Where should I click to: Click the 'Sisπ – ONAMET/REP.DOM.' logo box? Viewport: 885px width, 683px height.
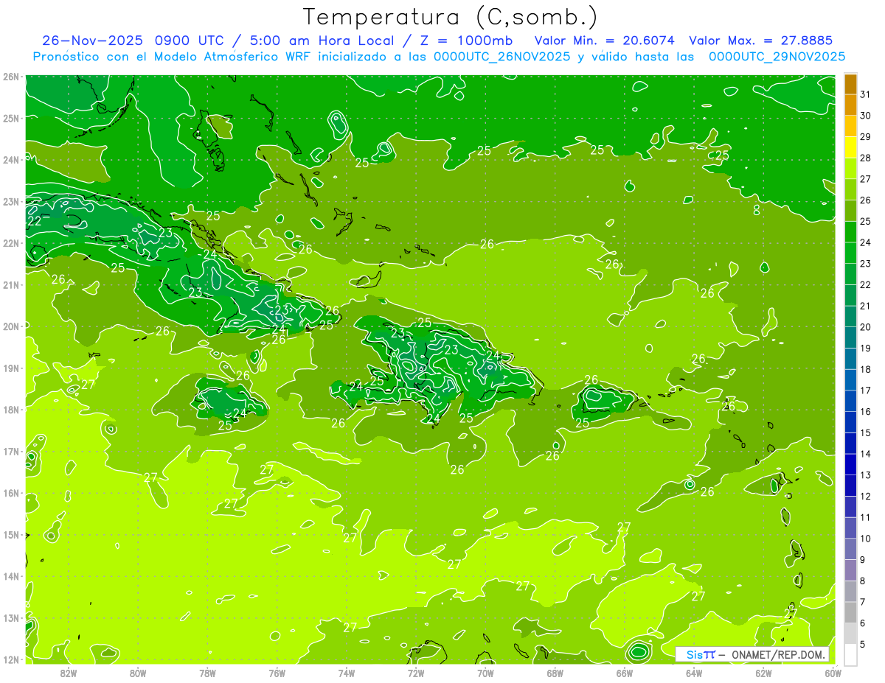[x=752, y=654]
